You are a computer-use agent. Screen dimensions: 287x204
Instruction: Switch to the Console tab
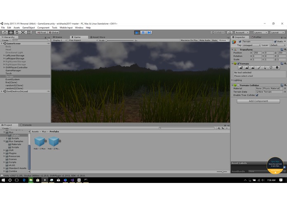(x=26, y=125)
